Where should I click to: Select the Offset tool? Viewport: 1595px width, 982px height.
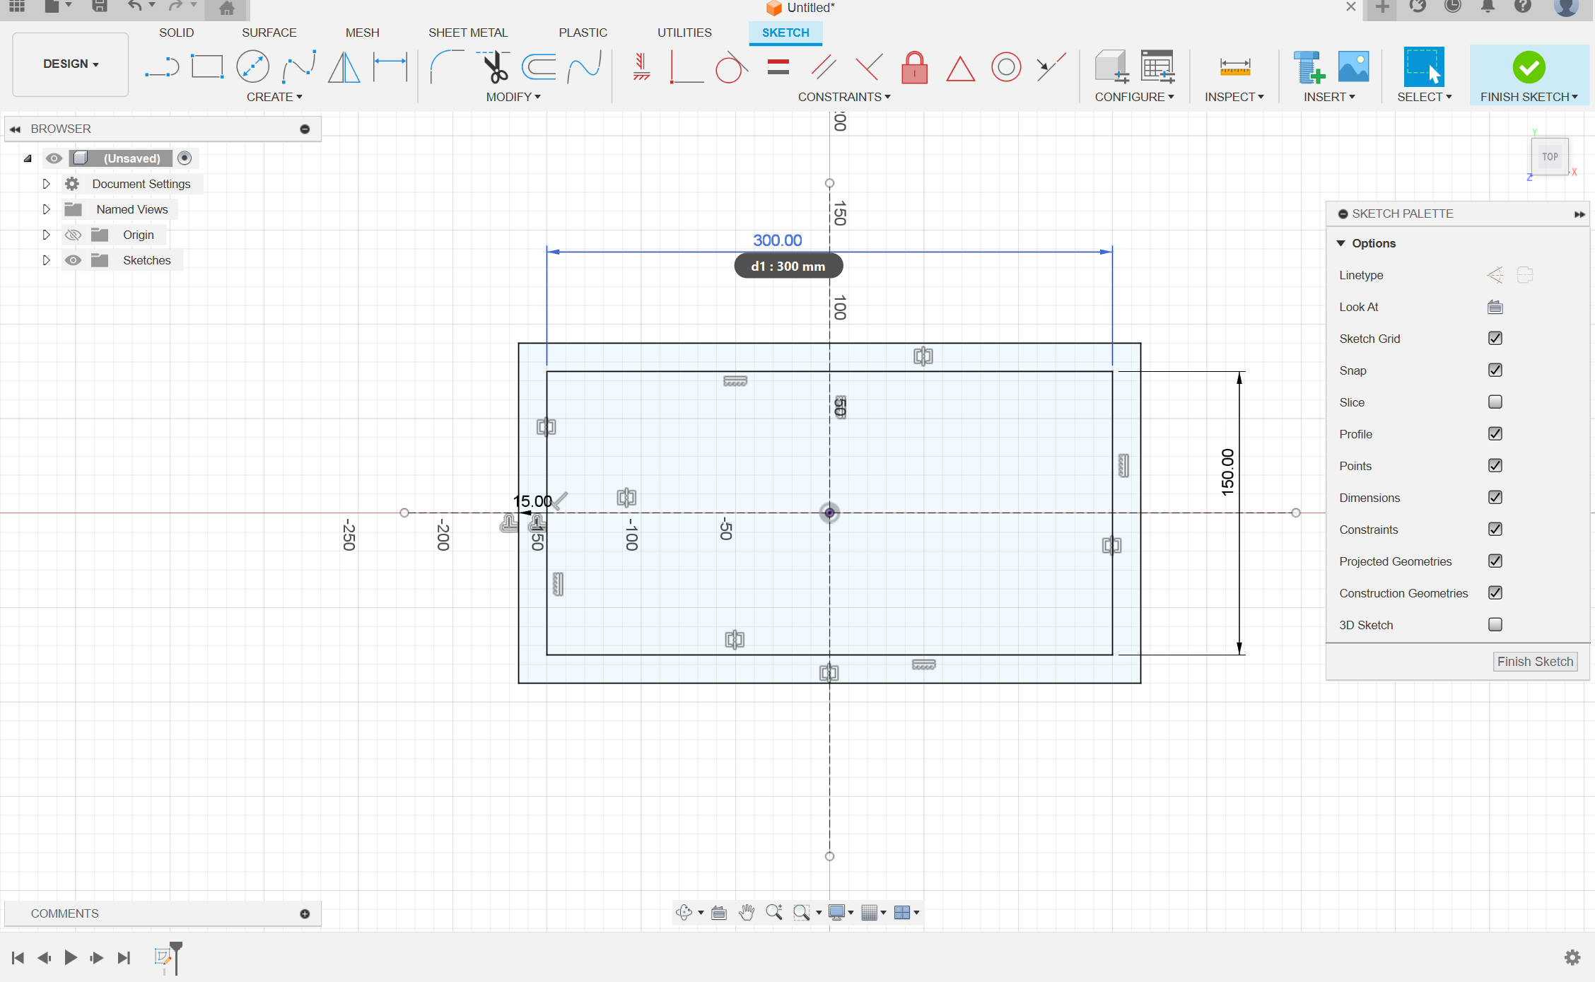point(539,67)
